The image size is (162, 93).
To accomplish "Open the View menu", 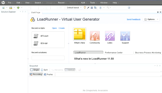I will coord(28,3).
